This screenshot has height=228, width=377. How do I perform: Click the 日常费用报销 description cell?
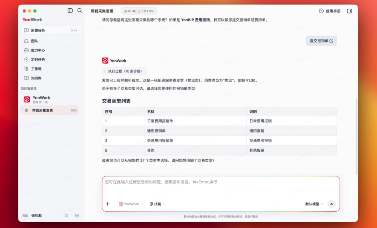[x=291, y=121]
